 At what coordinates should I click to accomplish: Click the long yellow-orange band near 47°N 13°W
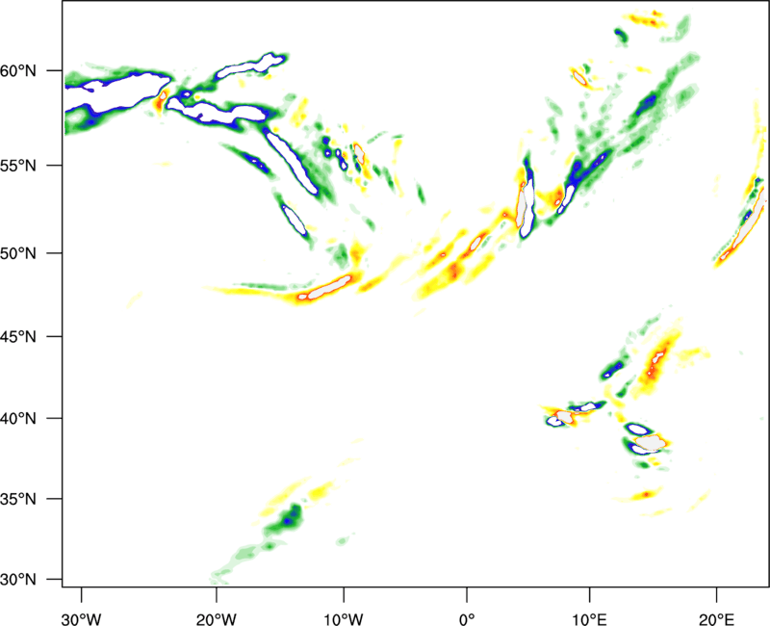(318, 289)
